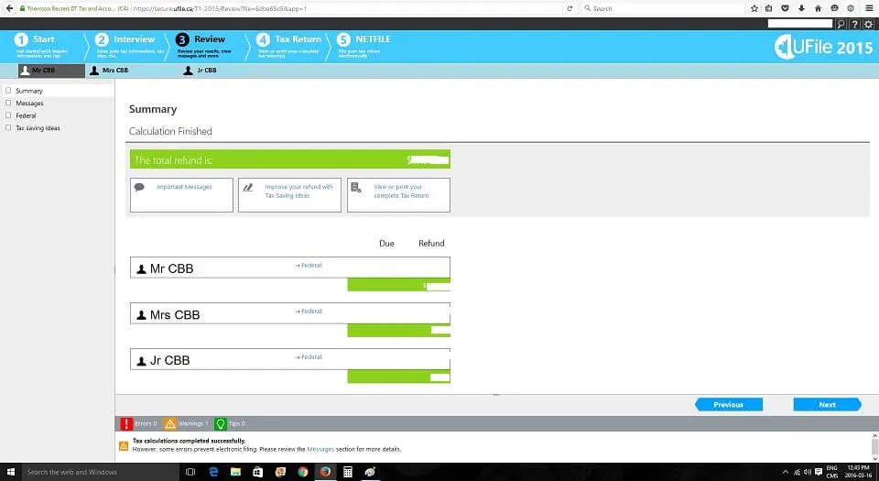
Task: Open the Paint taskbar icon
Action: 370,472
